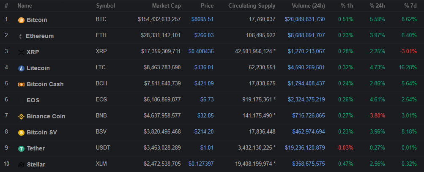Click the Litecoin blue coin icon
424x172 pixels.
21,68
